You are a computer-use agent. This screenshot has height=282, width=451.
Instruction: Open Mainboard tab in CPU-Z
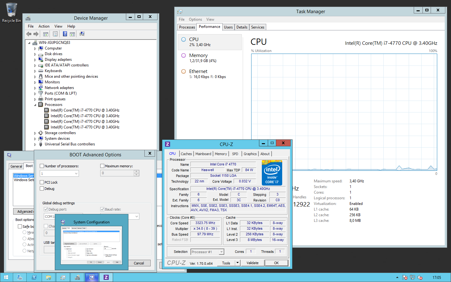coord(203,154)
